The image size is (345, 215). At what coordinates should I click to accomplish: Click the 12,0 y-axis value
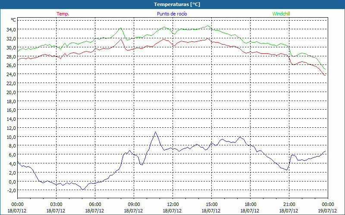pyautogui.click(x=11, y=128)
